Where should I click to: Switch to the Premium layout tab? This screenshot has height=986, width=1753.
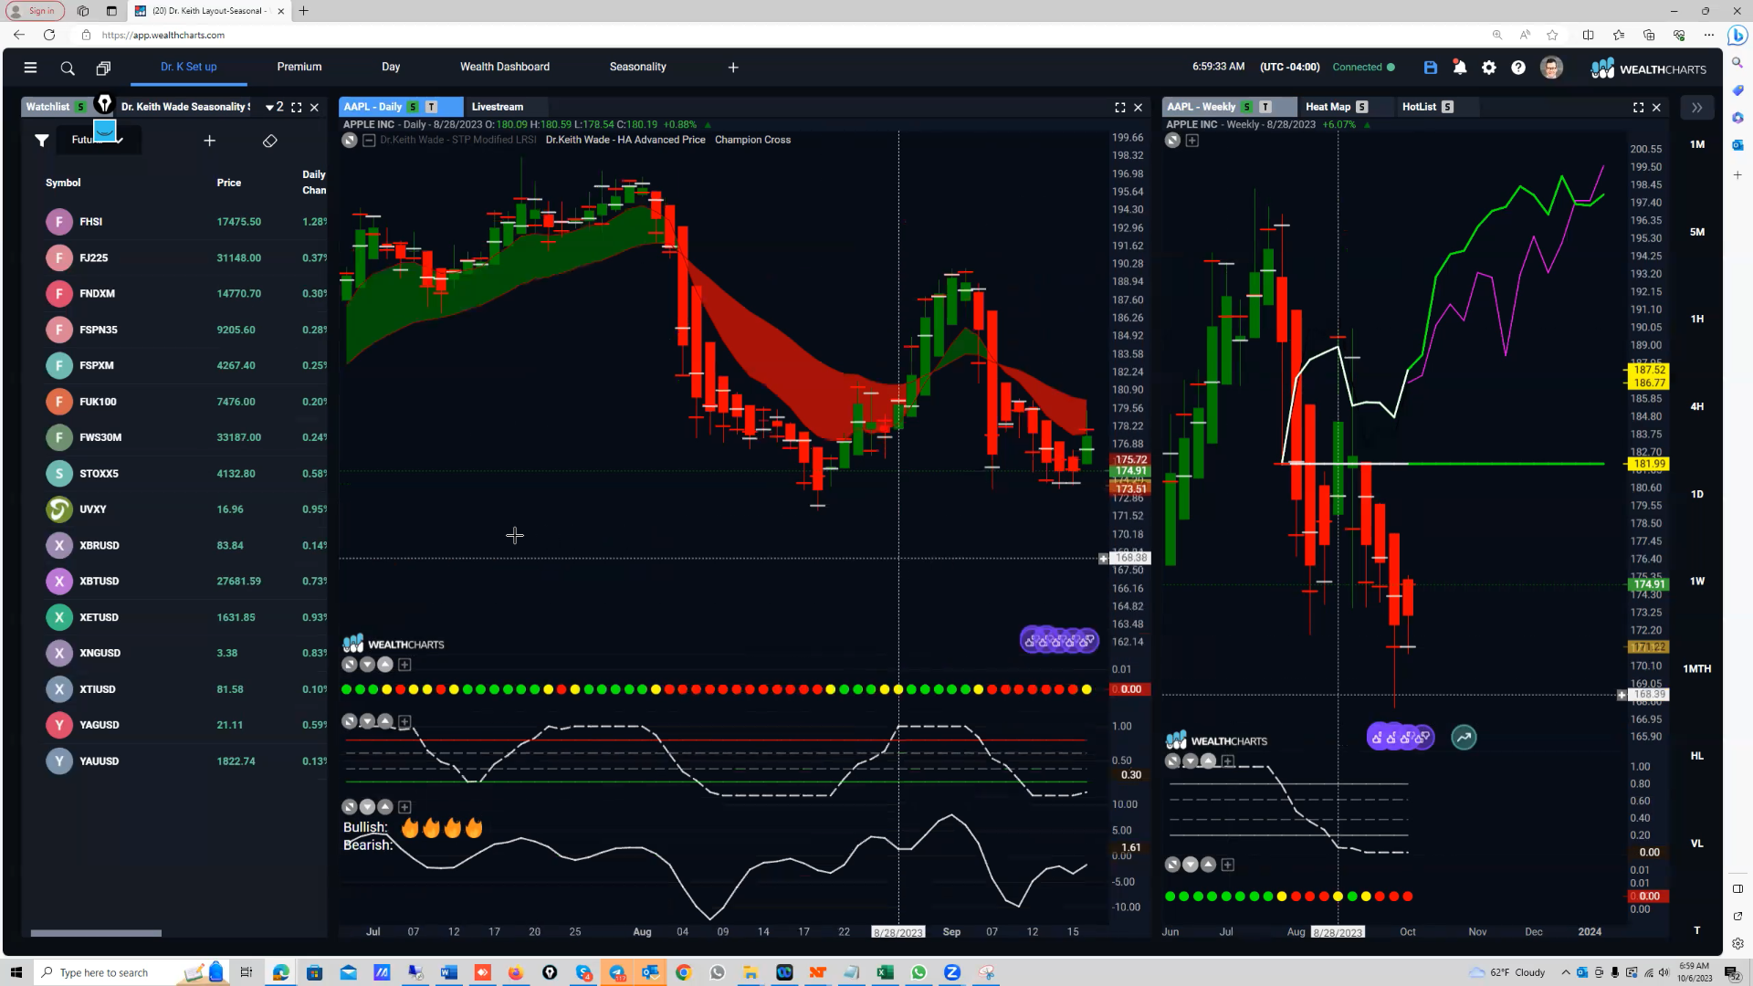[299, 68]
